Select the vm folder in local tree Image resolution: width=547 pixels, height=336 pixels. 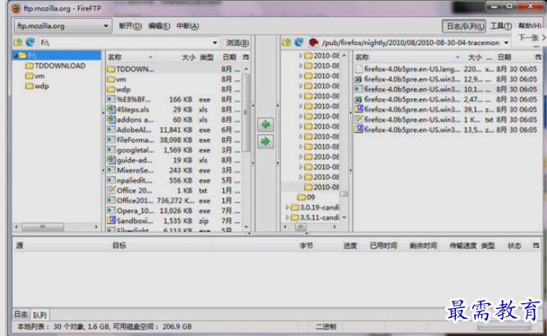[x=39, y=76]
